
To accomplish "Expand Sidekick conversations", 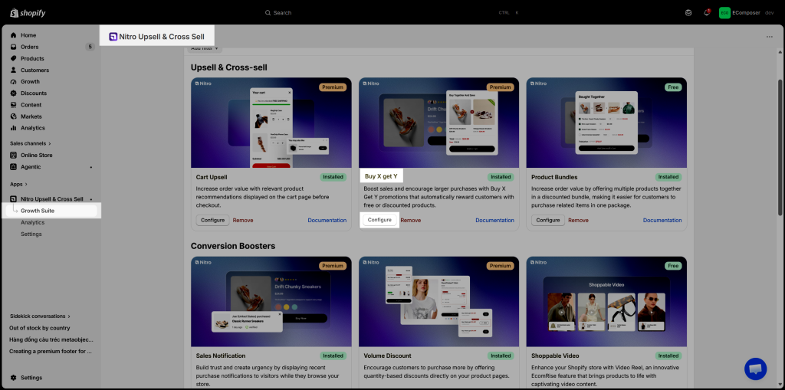I will tap(40, 316).
